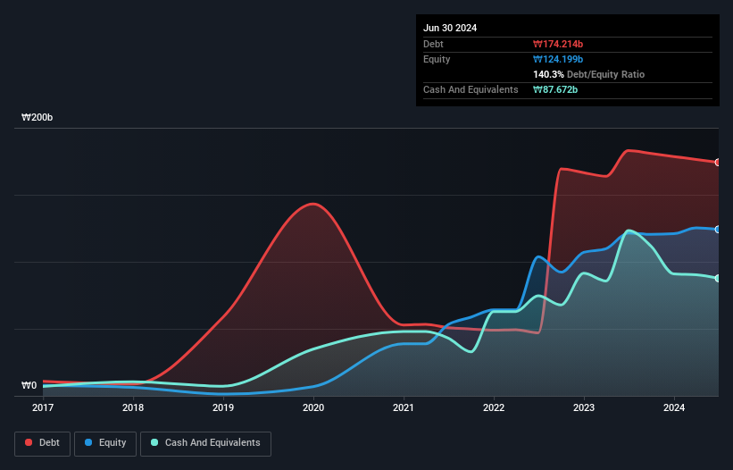This screenshot has height=470, width=733.
Task: Click the teal Cash And Equivalents legend dot
Action: coord(154,442)
